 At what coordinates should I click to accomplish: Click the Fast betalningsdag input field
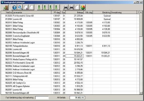(42, 98)
